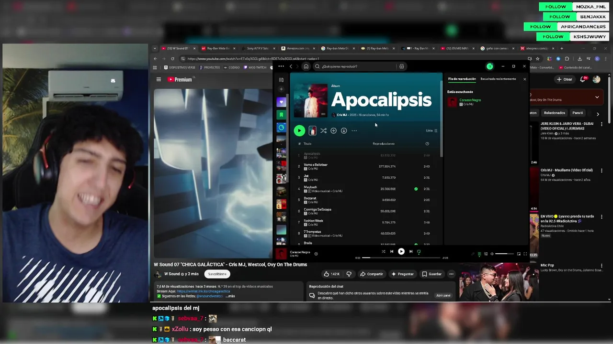The width and height of the screenshot is (613, 344).
Task: Click the YouTube Compartir button
Action: click(372, 274)
